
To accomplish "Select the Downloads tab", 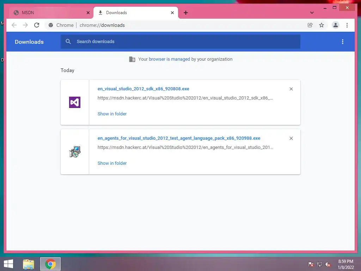I will point(136,13).
